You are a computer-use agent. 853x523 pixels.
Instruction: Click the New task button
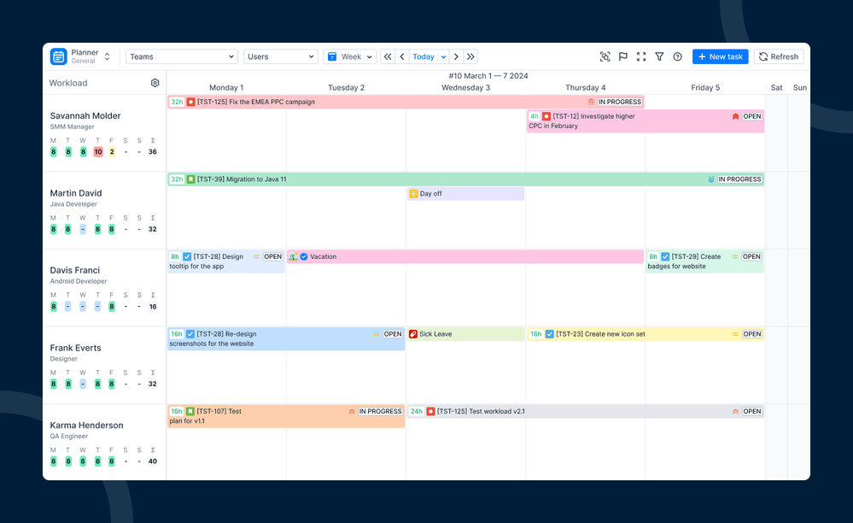721,56
